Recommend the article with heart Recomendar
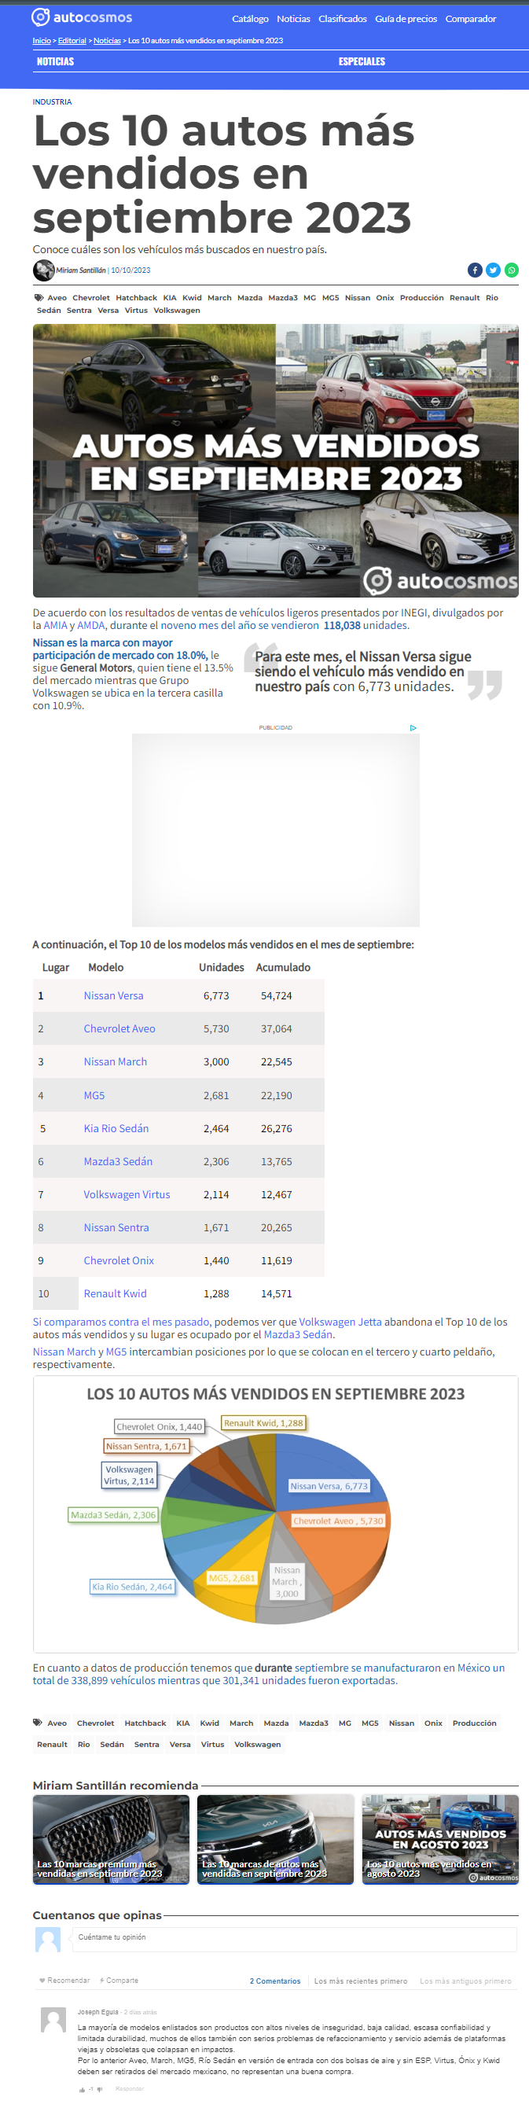 point(64,1981)
